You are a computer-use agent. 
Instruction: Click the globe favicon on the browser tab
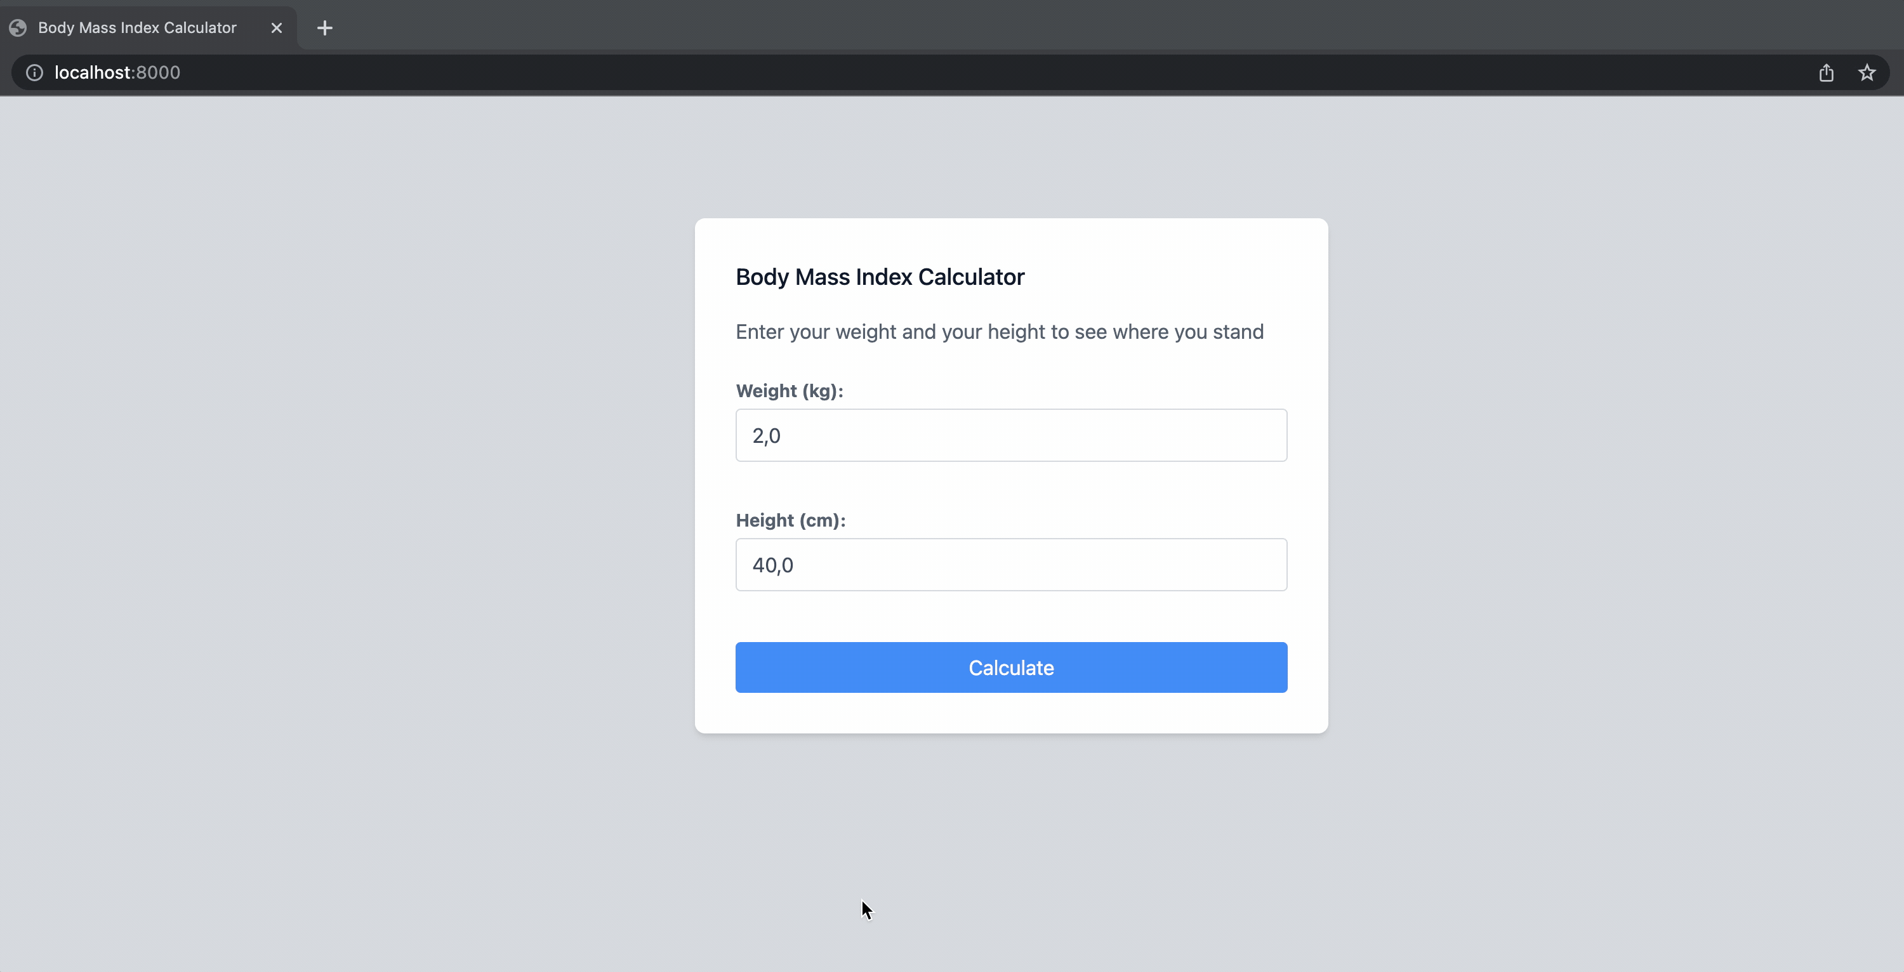click(x=18, y=27)
